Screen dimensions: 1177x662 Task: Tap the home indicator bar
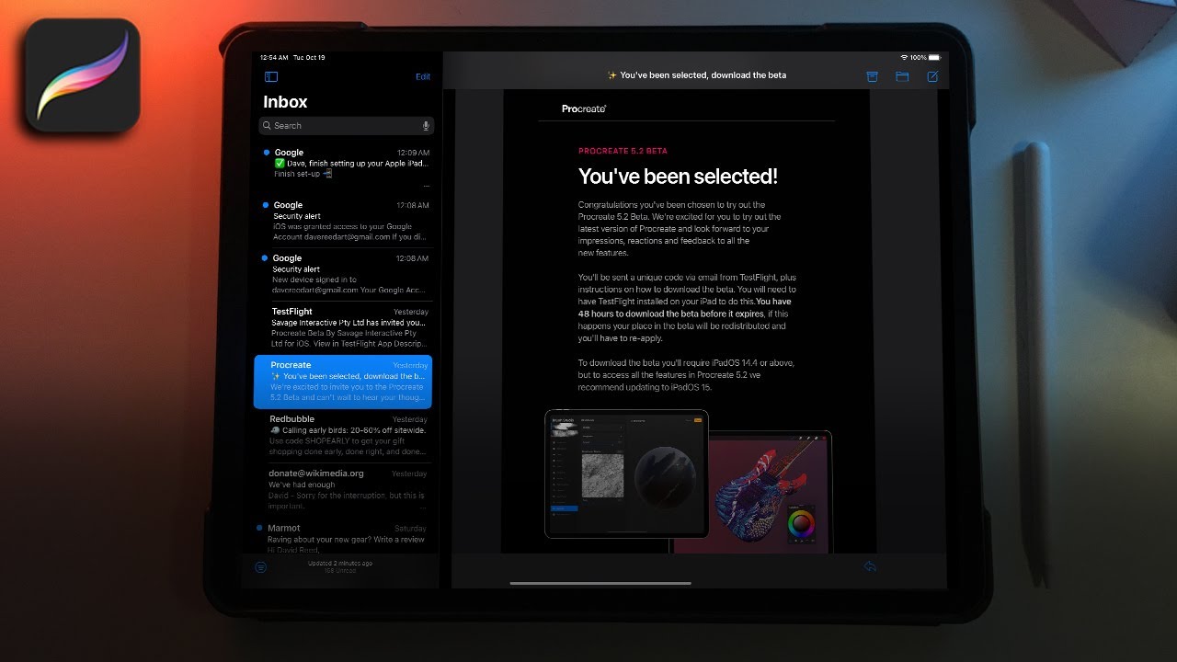pyautogui.click(x=600, y=583)
